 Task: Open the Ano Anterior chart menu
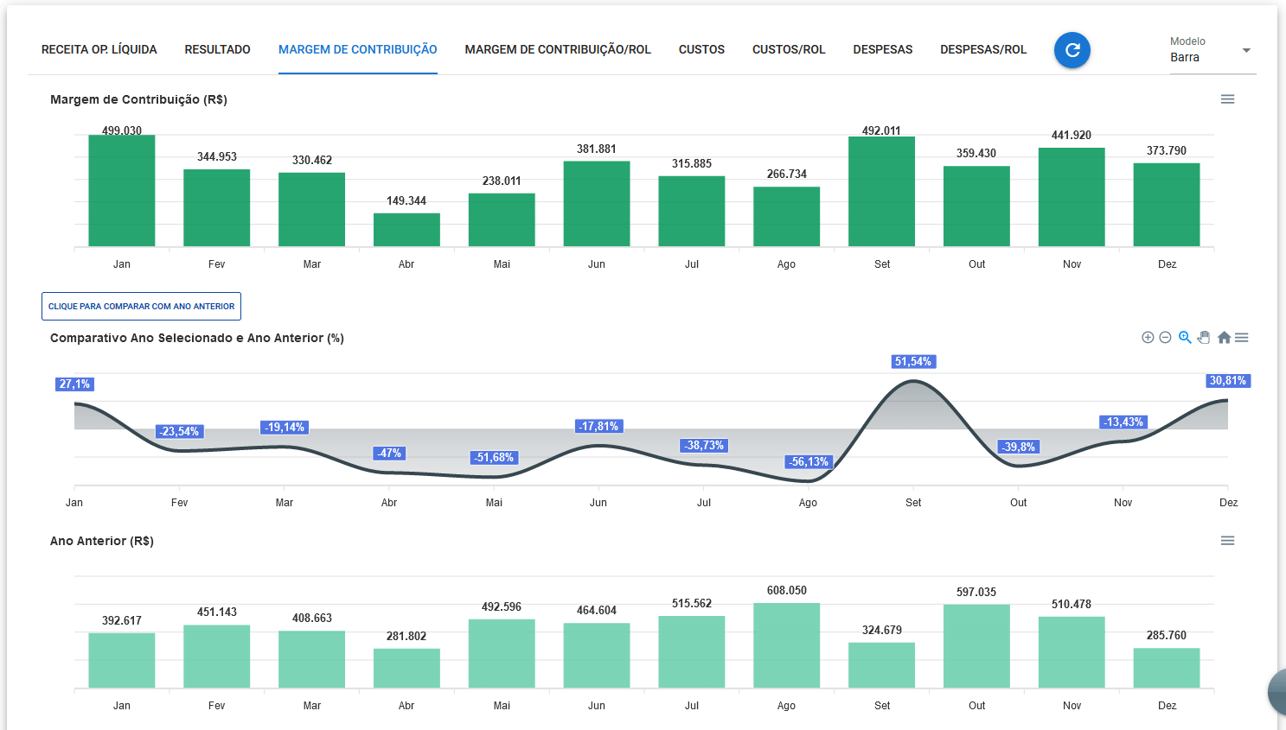(x=1227, y=541)
